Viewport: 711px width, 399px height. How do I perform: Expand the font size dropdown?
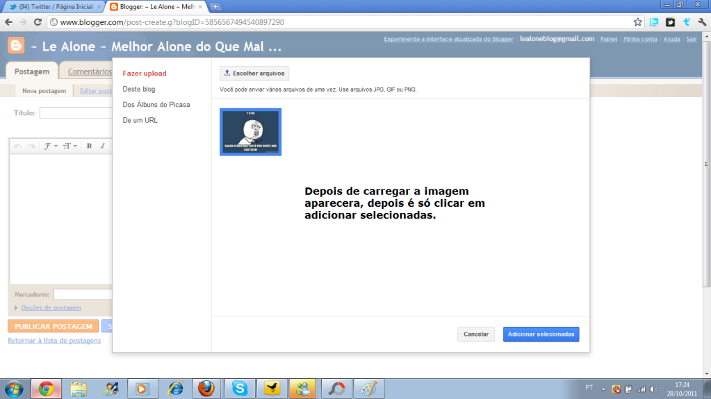[x=70, y=146]
